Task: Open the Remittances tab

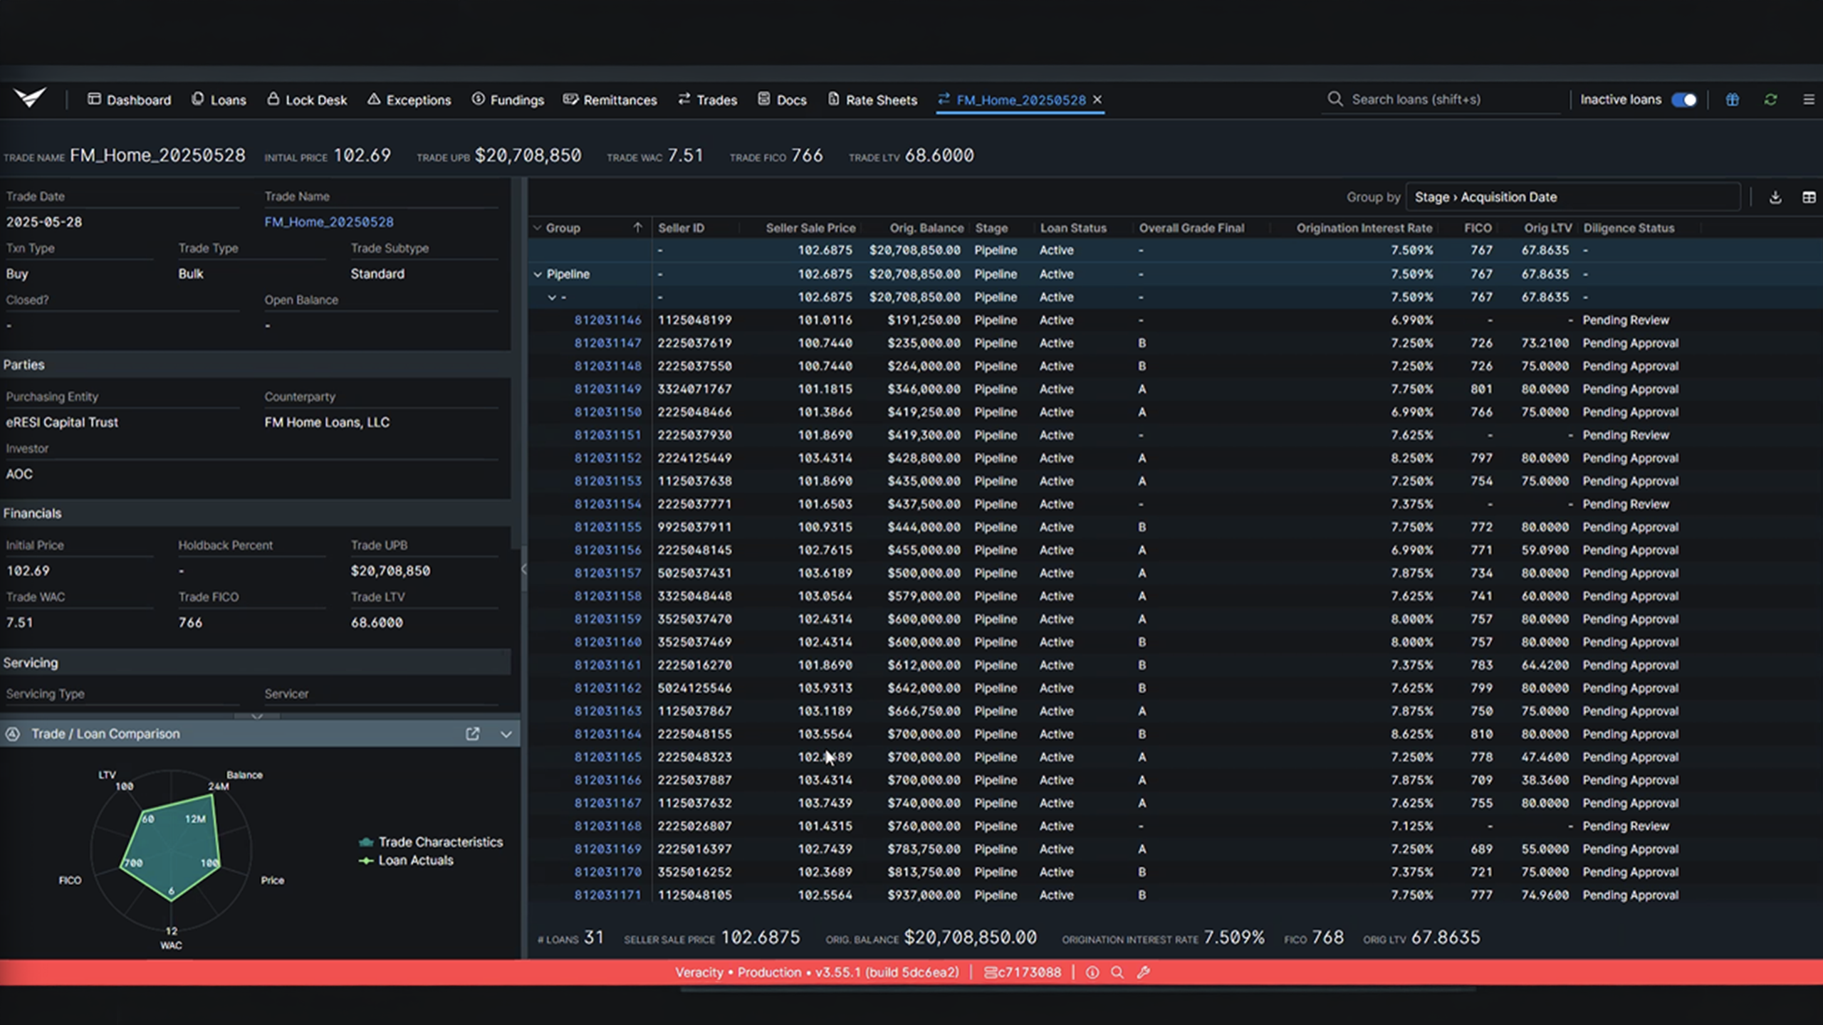Action: click(x=610, y=100)
